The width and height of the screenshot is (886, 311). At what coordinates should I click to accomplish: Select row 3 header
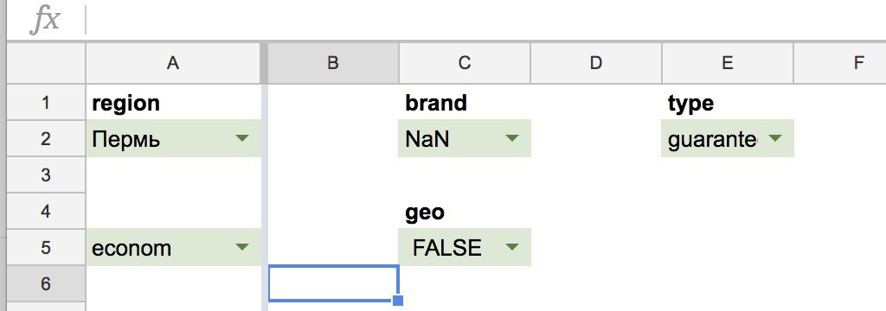[x=46, y=175]
